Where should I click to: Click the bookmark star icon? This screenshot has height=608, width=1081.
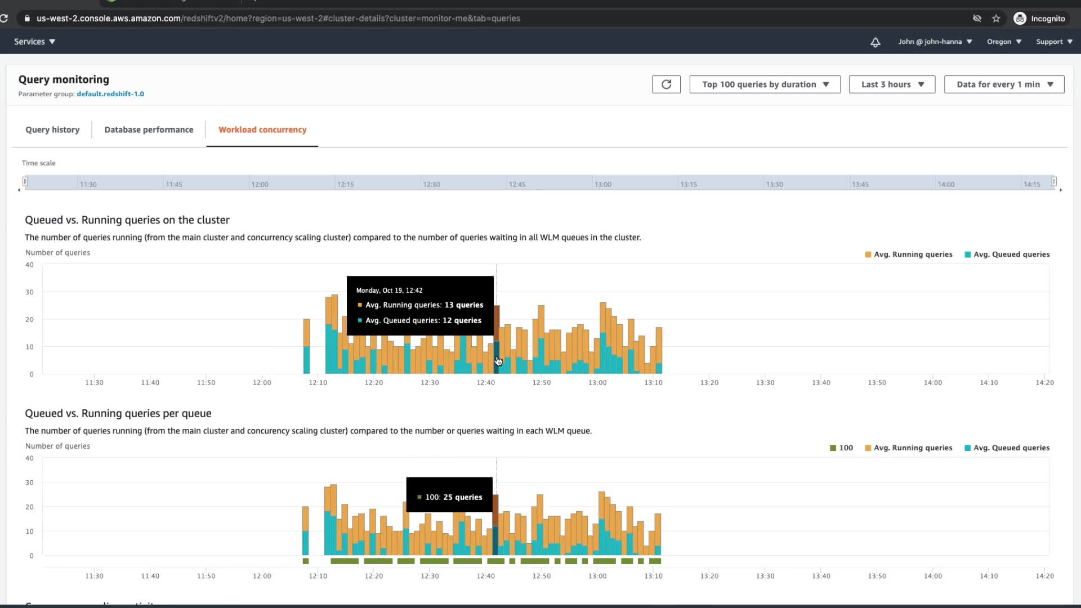tap(996, 19)
